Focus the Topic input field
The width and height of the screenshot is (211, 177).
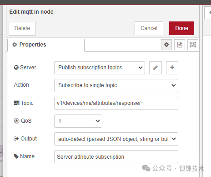pyautogui.click(x=116, y=103)
